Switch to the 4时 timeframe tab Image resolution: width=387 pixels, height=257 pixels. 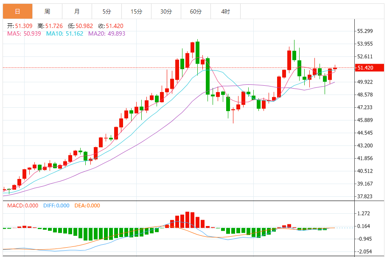point(225,11)
